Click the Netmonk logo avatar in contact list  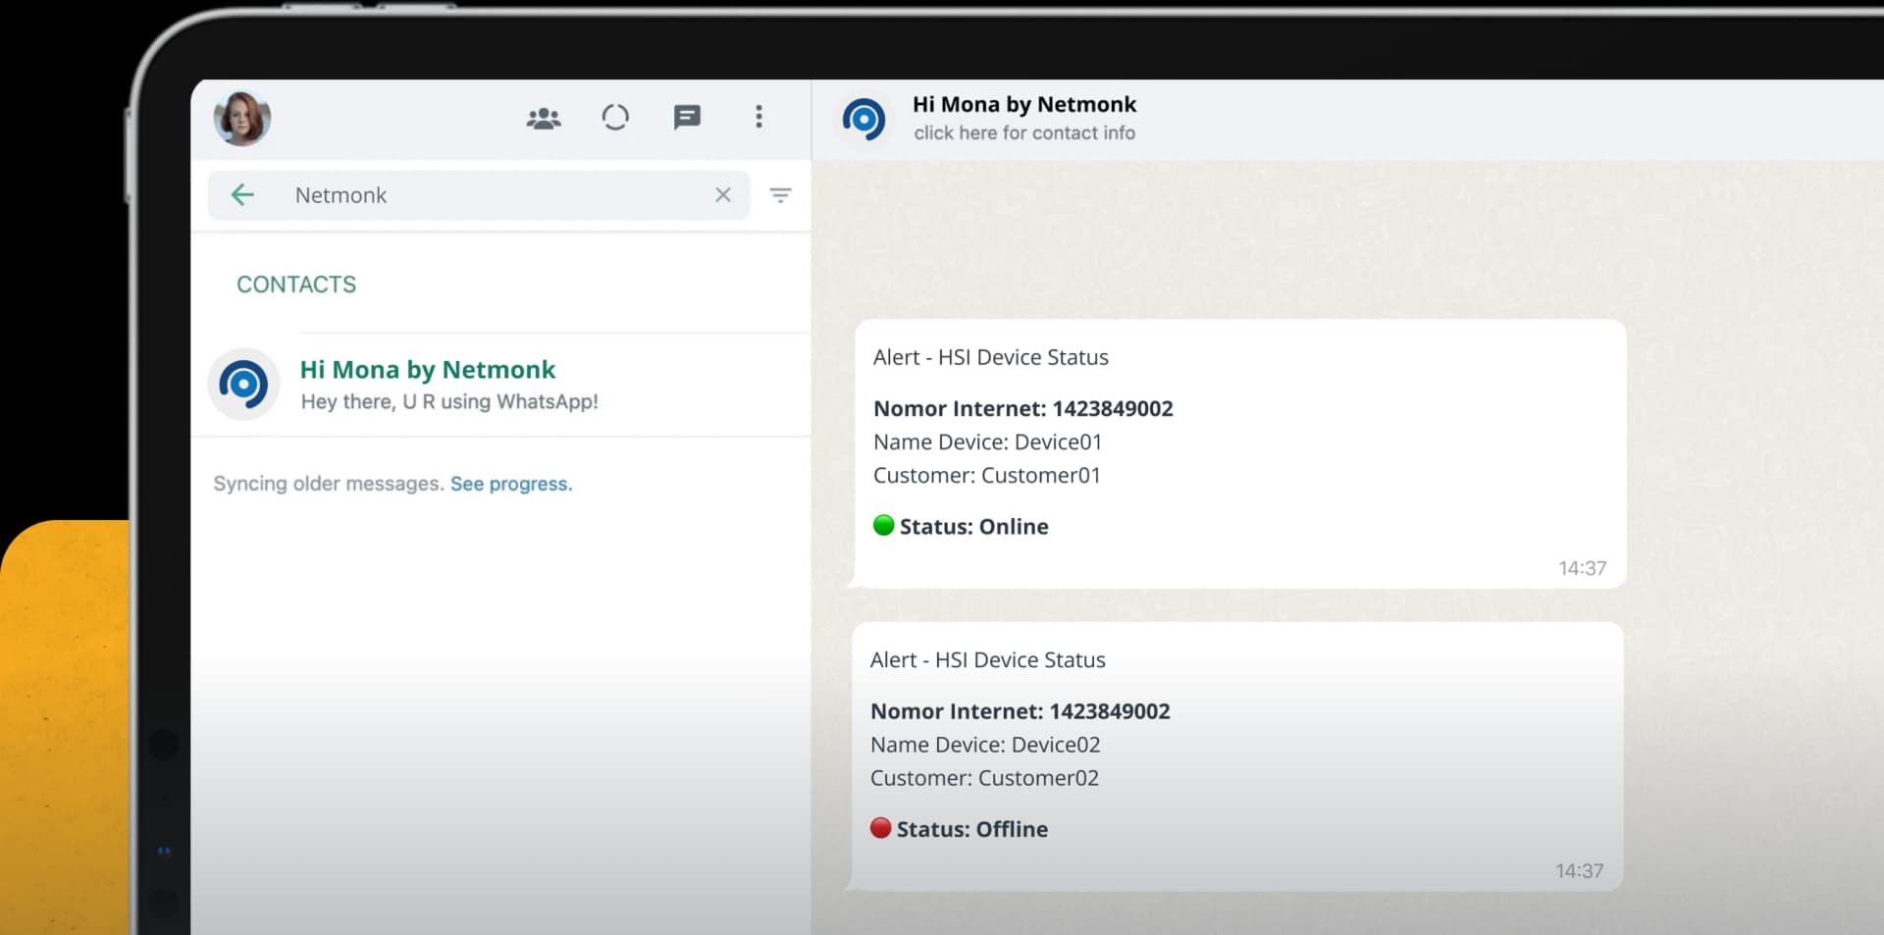(x=243, y=385)
